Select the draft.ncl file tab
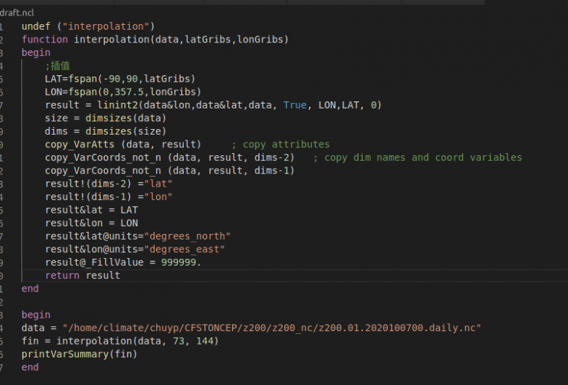Image resolution: width=568 pixels, height=385 pixels. pyautogui.click(x=16, y=13)
